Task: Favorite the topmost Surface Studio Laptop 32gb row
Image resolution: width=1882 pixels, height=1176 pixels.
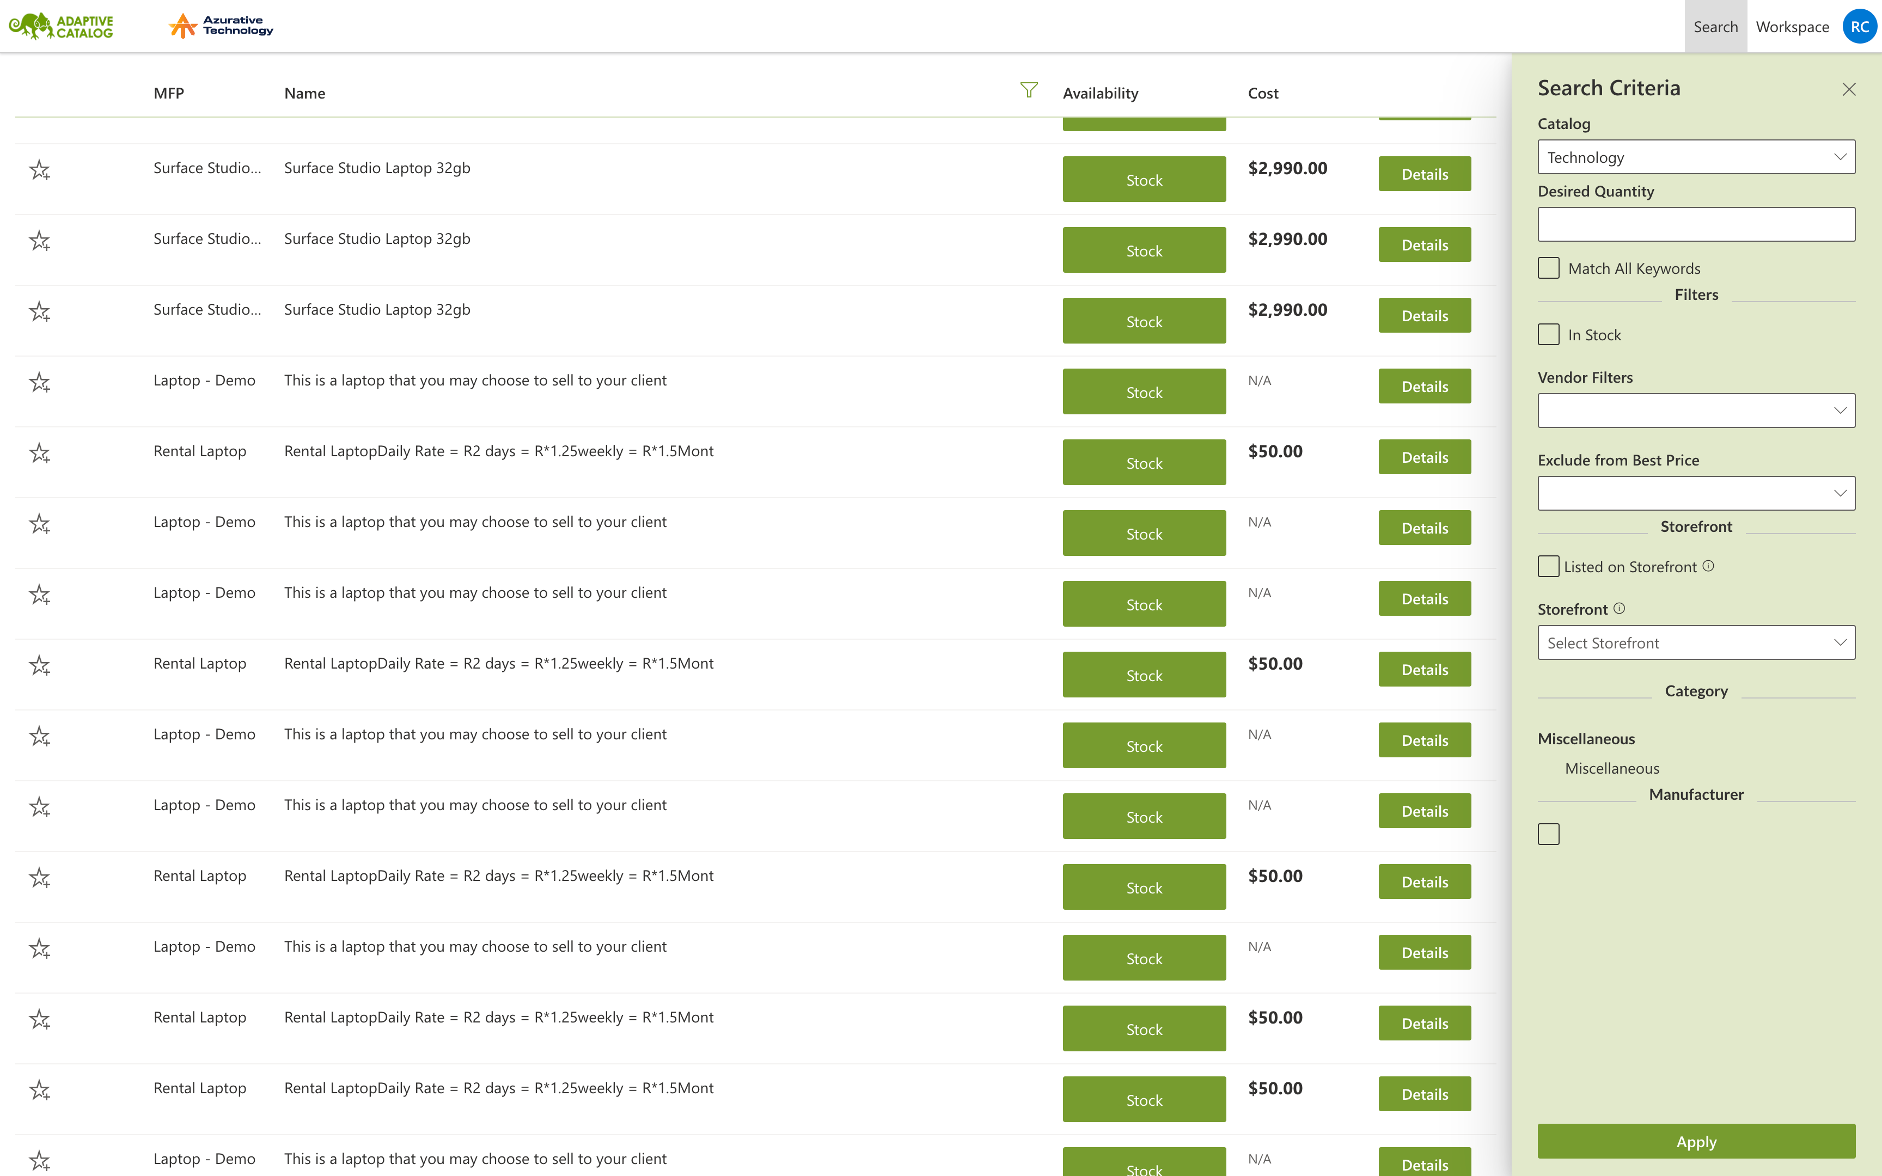Action: (x=40, y=169)
